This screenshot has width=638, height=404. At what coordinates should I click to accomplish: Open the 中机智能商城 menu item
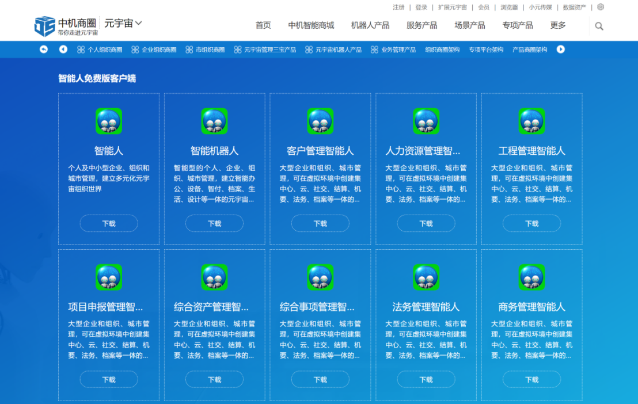click(311, 25)
